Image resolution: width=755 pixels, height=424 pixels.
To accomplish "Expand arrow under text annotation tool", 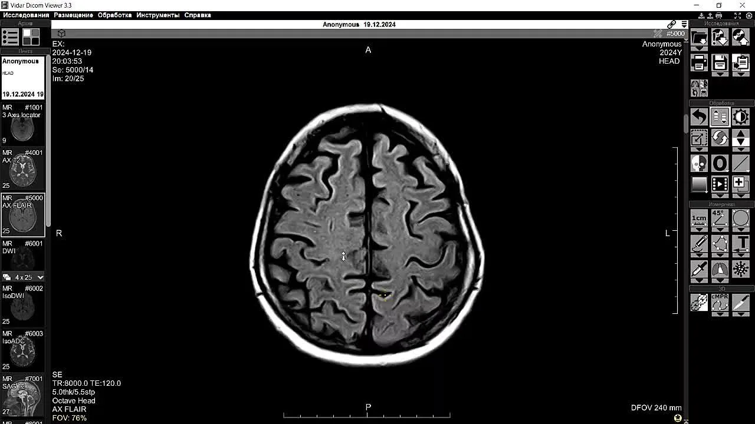I will [x=740, y=254].
